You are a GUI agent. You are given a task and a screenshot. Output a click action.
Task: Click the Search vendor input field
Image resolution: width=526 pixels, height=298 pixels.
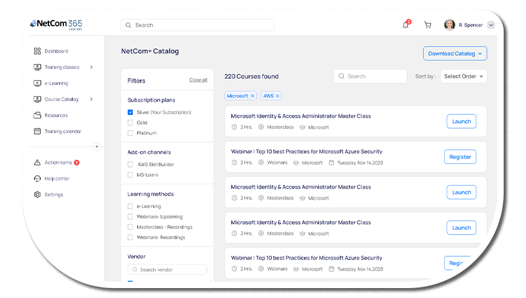167,270
